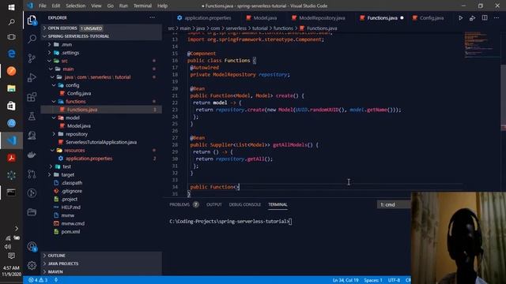Open the Source Control view

pyautogui.click(x=32, y=58)
